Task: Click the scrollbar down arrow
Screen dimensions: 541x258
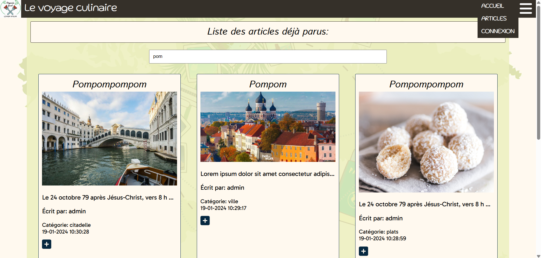Action: (x=538, y=255)
